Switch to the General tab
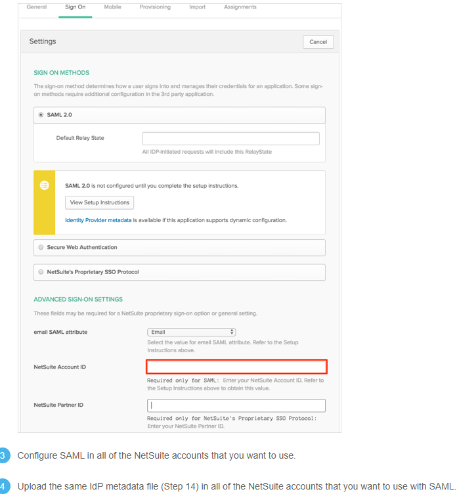Viewport: 457px width, 504px height. pos(37,7)
